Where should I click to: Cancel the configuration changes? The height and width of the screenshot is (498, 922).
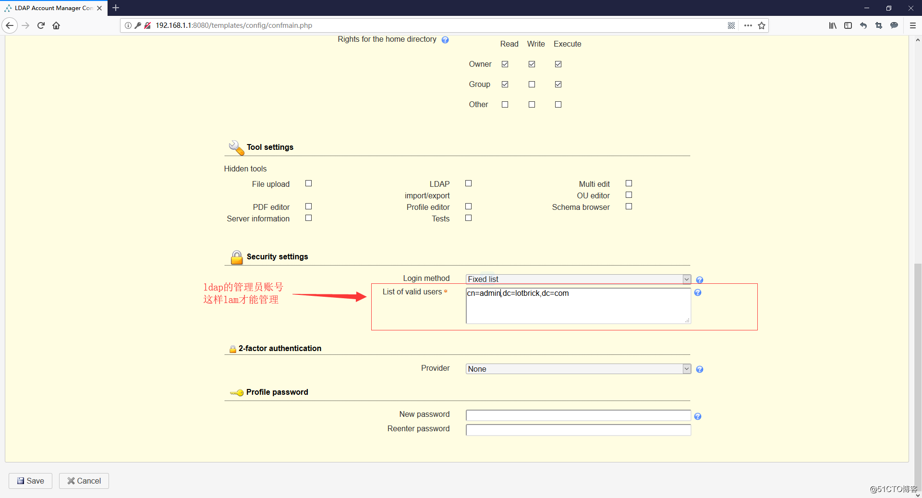click(x=84, y=481)
